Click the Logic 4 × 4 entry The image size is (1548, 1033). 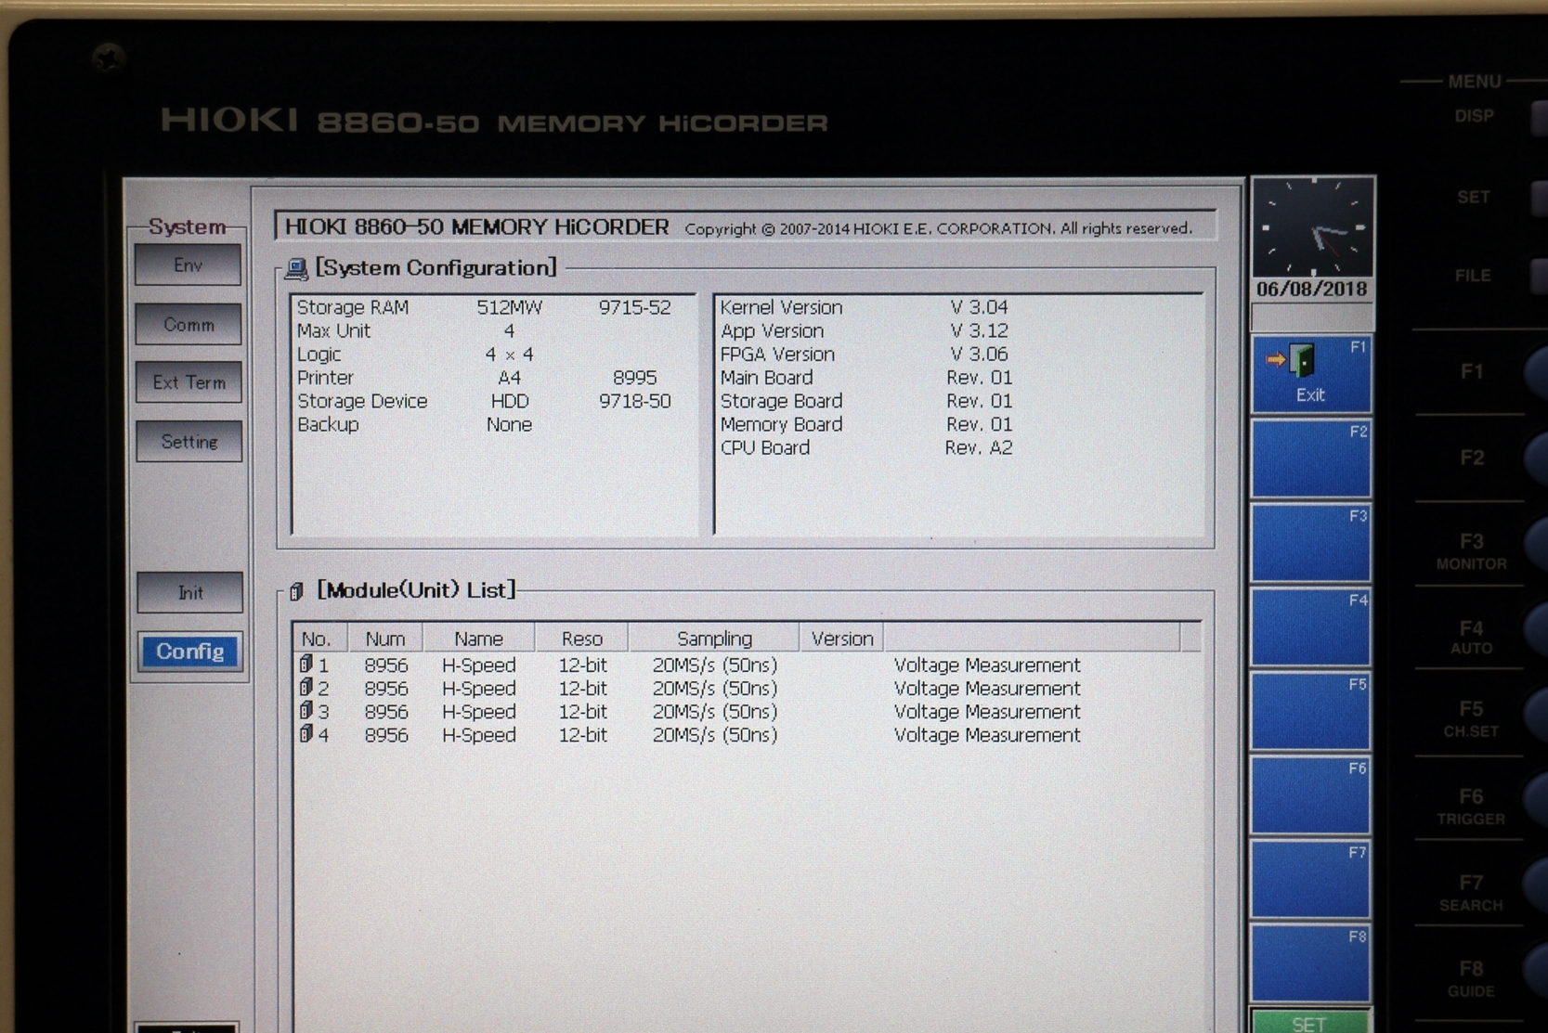tap(414, 355)
